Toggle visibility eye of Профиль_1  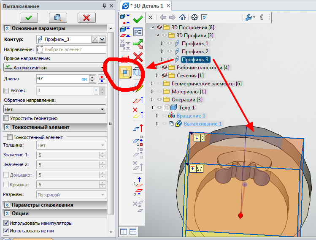tap(170, 43)
